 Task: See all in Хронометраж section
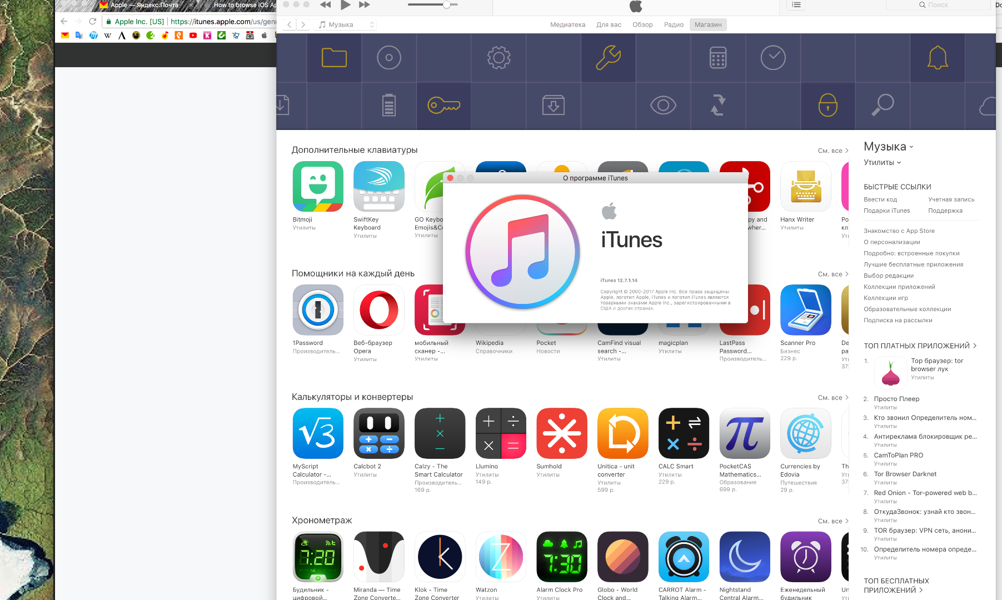tap(833, 521)
